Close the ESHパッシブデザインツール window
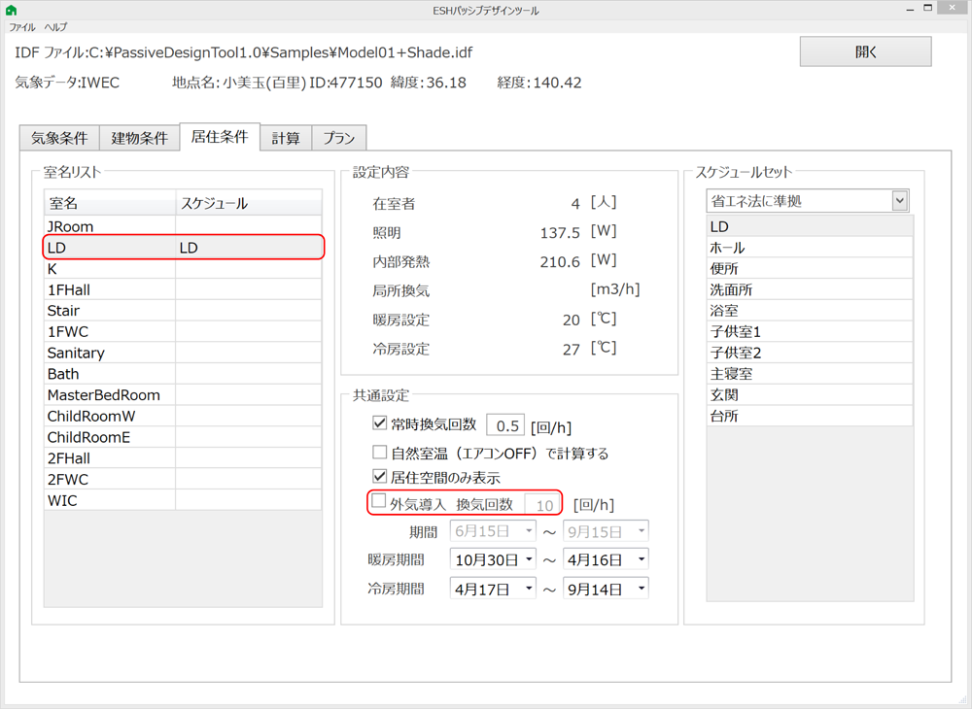Image resolution: width=972 pixels, height=709 pixels. tap(955, 8)
